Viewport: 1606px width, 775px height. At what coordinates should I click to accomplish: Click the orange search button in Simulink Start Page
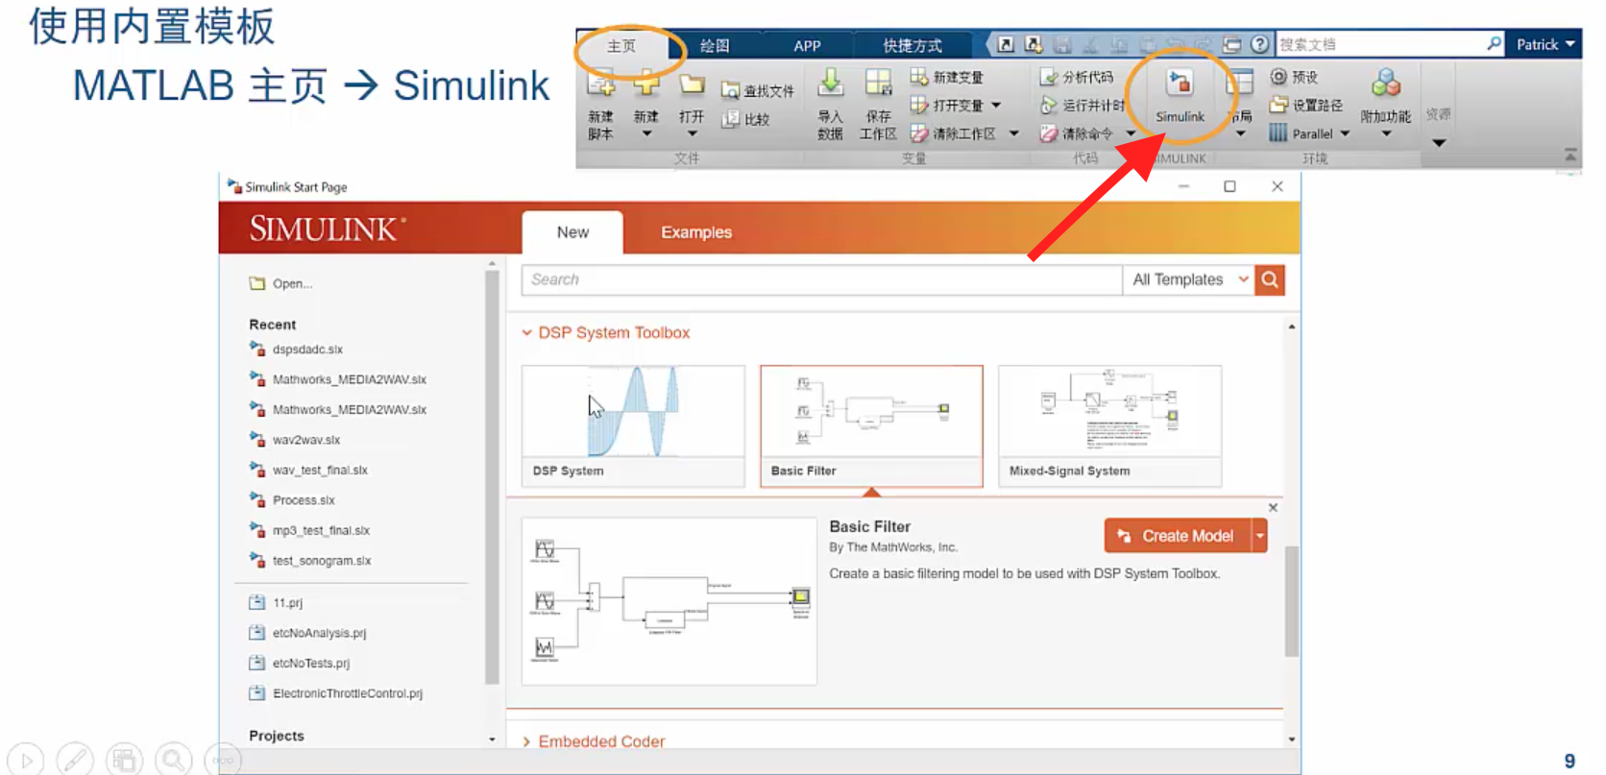[x=1270, y=279]
